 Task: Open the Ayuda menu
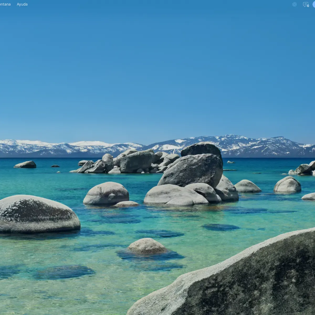22,4
